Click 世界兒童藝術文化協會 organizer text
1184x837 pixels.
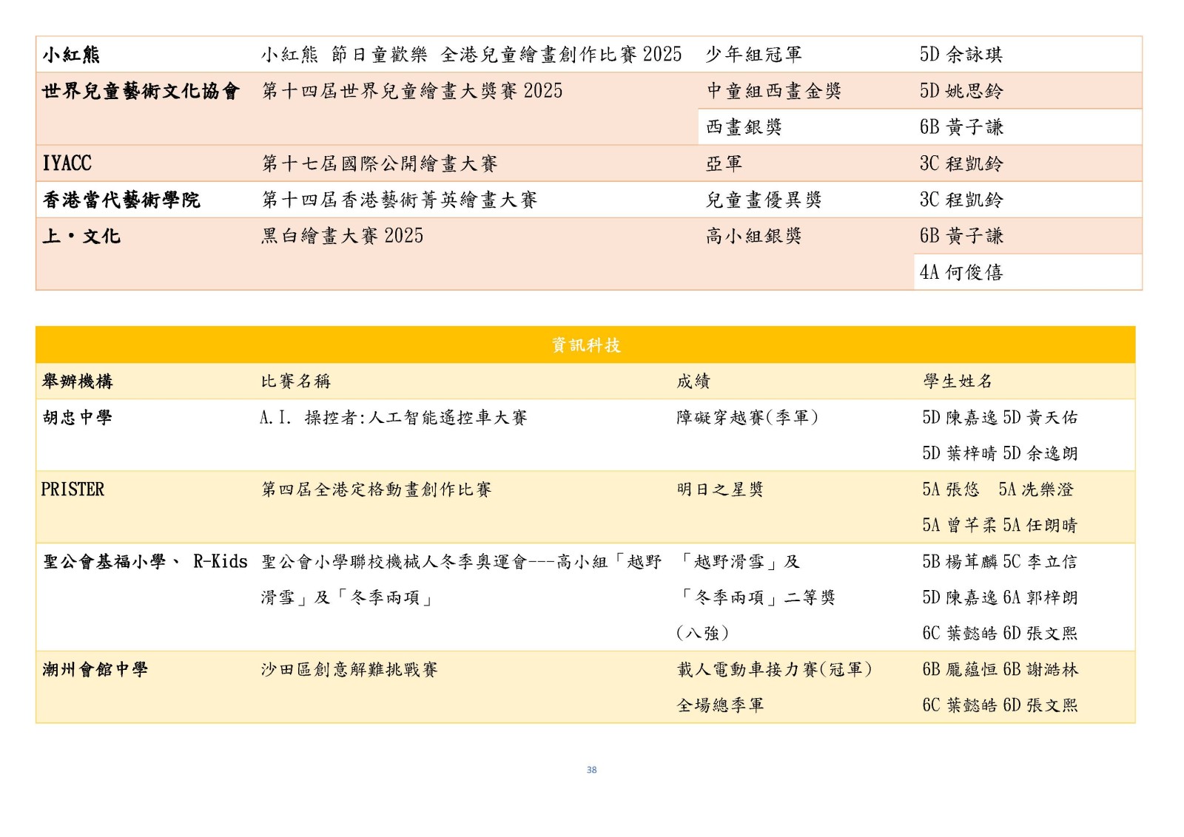pos(141,91)
